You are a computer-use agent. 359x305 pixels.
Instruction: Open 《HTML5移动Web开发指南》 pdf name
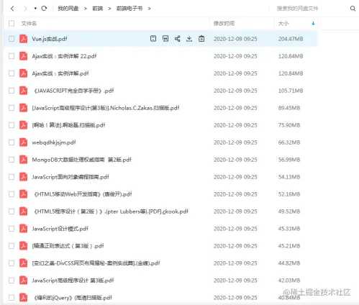pos(83,194)
